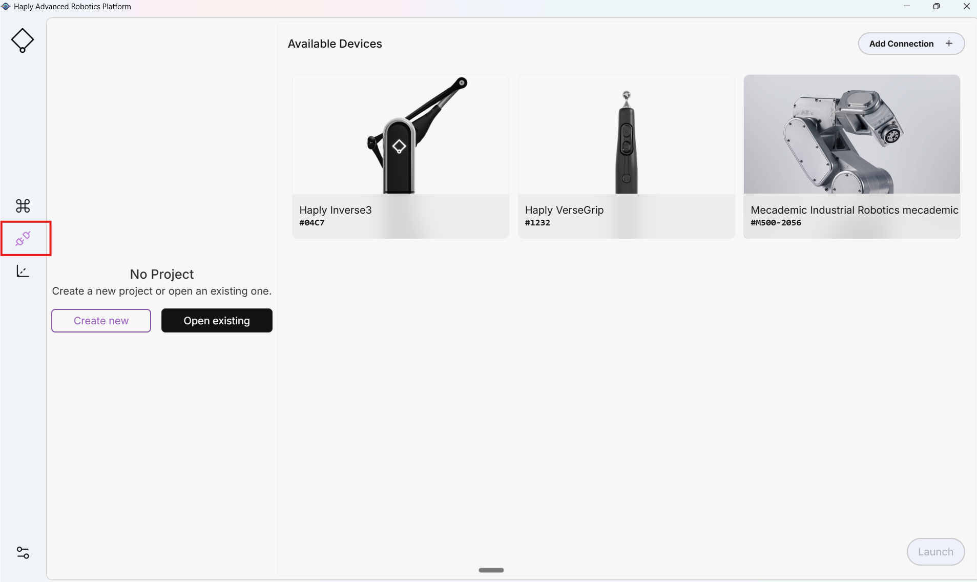Select the Mecademic robot device image
The height and width of the screenshot is (582, 977).
[851, 134]
